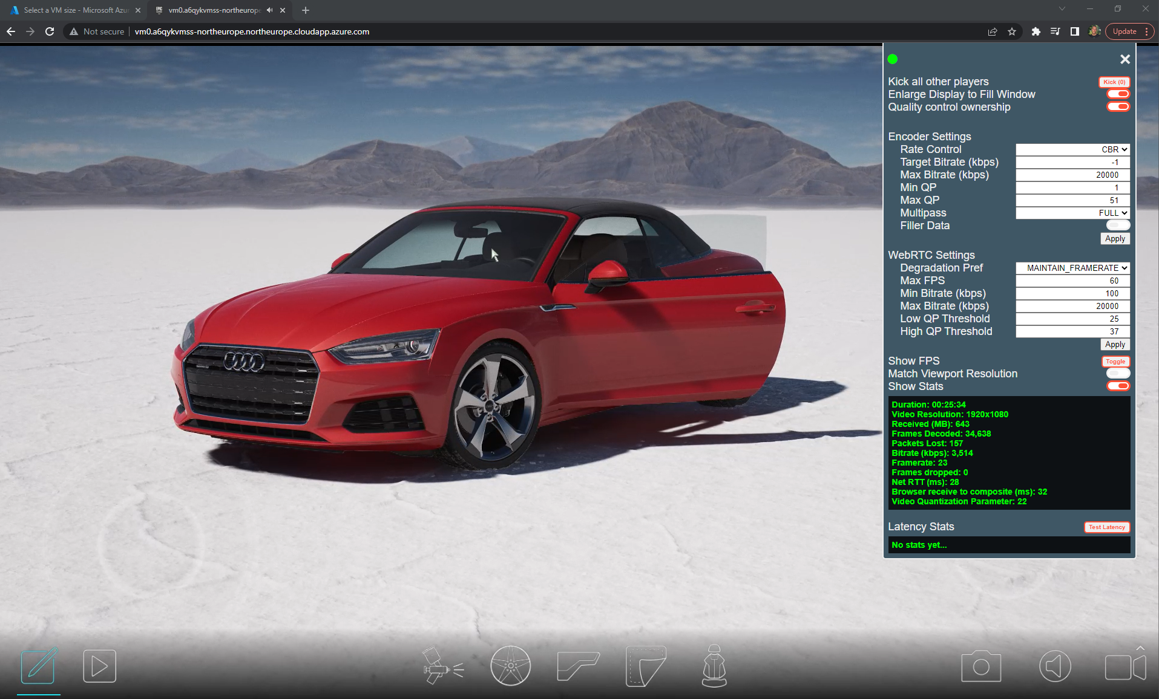This screenshot has width=1159, height=699.
Task: Toggle browser side panel icon
Action: [1075, 31]
